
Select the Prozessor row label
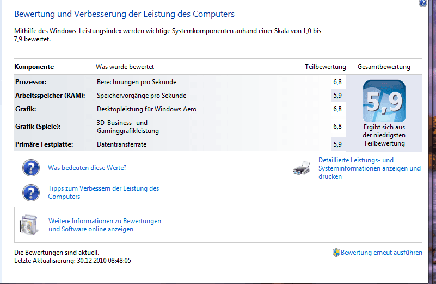point(31,82)
